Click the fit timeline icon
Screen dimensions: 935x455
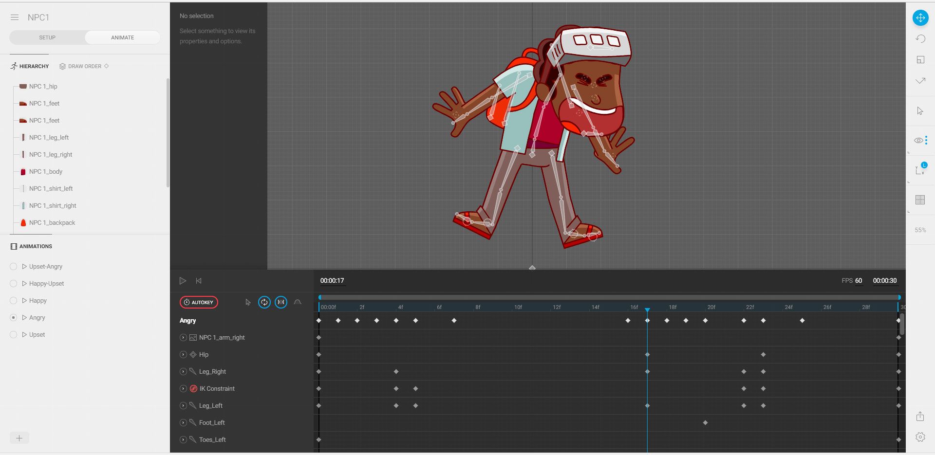[x=281, y=302]
